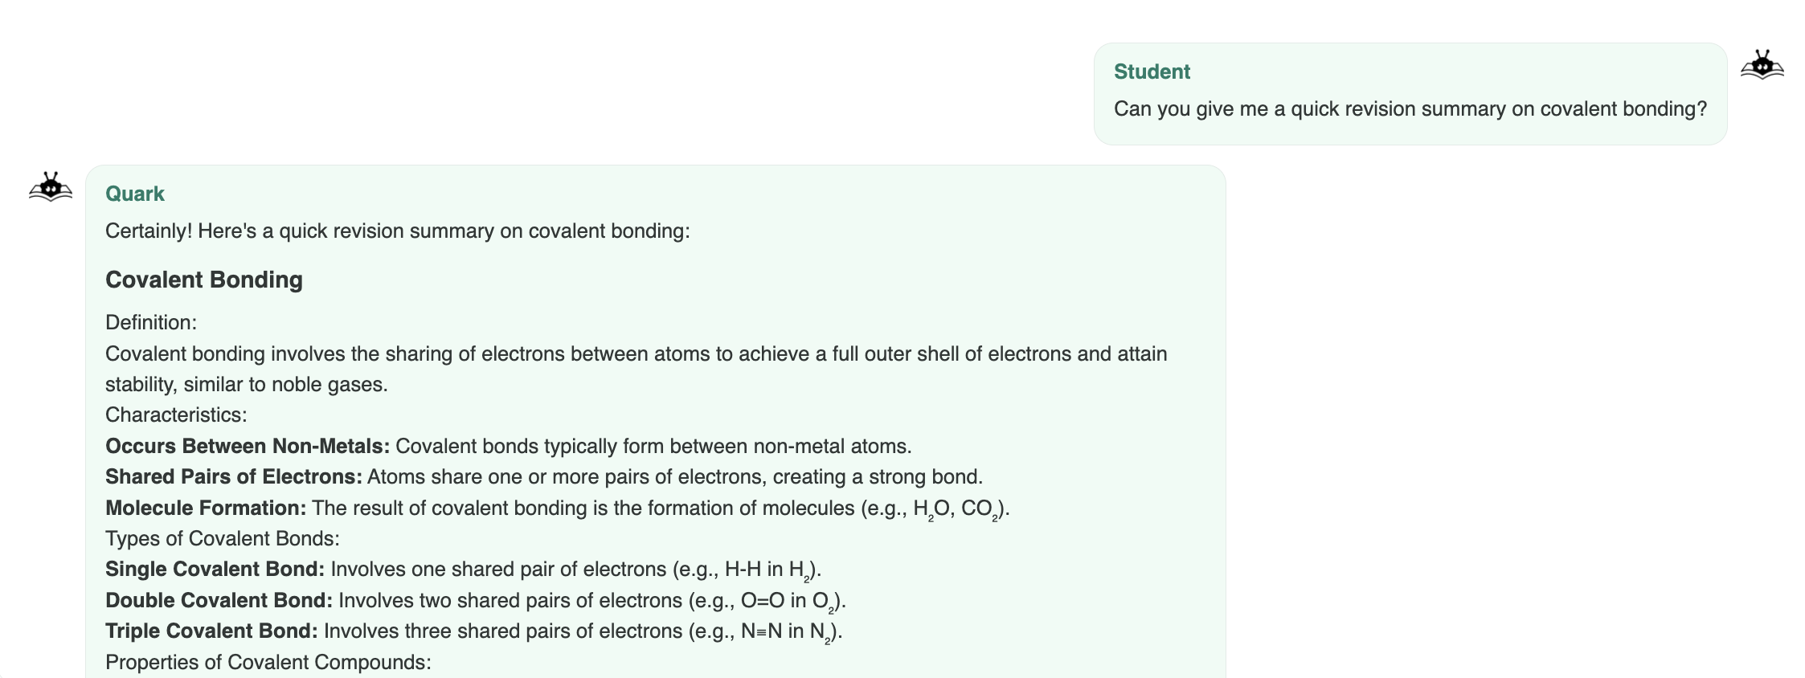Click the "Student" sender name

[x=1151, y=71]
